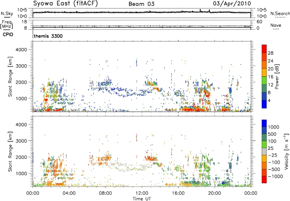Click the "Time UT" axis label

(142, 199)
